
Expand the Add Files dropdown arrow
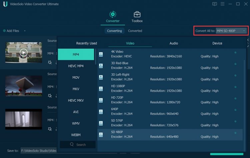pyautogui.click(x=25, y=31)
